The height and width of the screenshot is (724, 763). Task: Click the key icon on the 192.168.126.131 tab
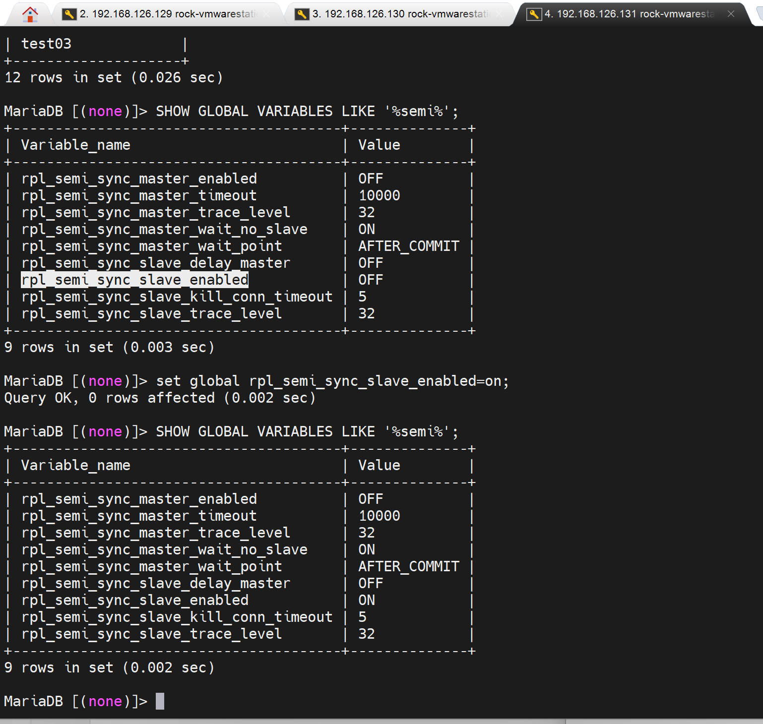point(534,14)
